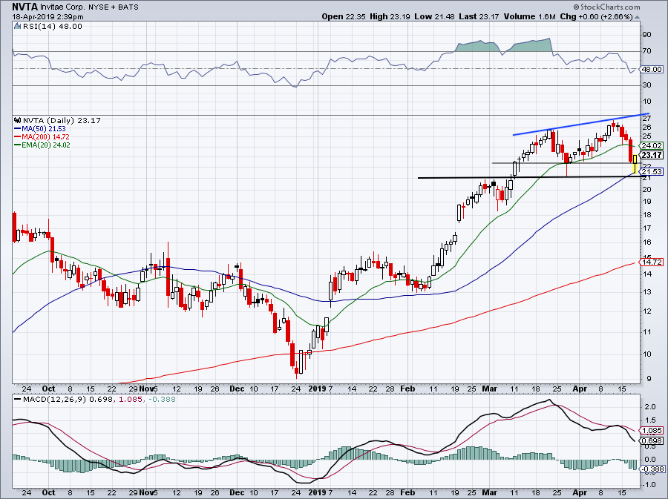
Task: Open the StockCharts.com copyright link
Action: tap(607, 7)
